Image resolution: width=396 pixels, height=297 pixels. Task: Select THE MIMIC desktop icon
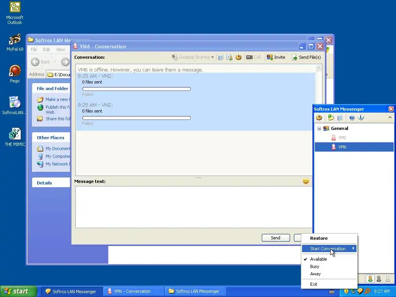click(15, 137)
